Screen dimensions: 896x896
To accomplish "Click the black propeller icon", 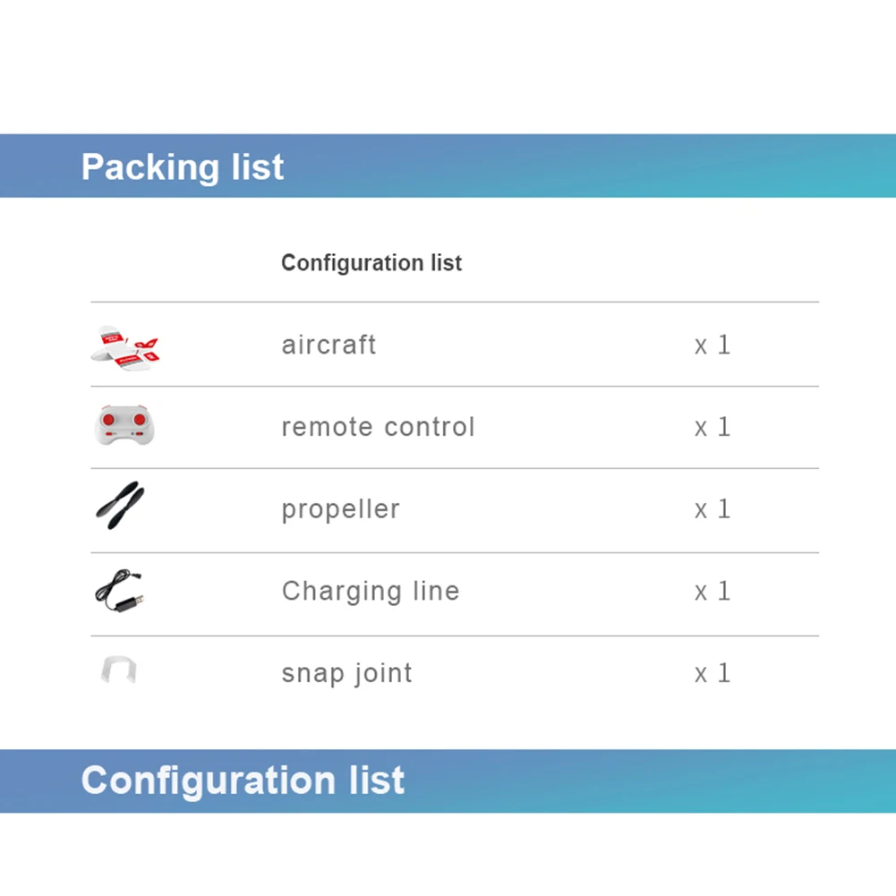I will pos(120,505).
